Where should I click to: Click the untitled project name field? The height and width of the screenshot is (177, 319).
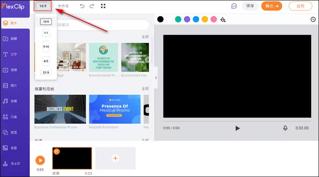click(63, 6)
